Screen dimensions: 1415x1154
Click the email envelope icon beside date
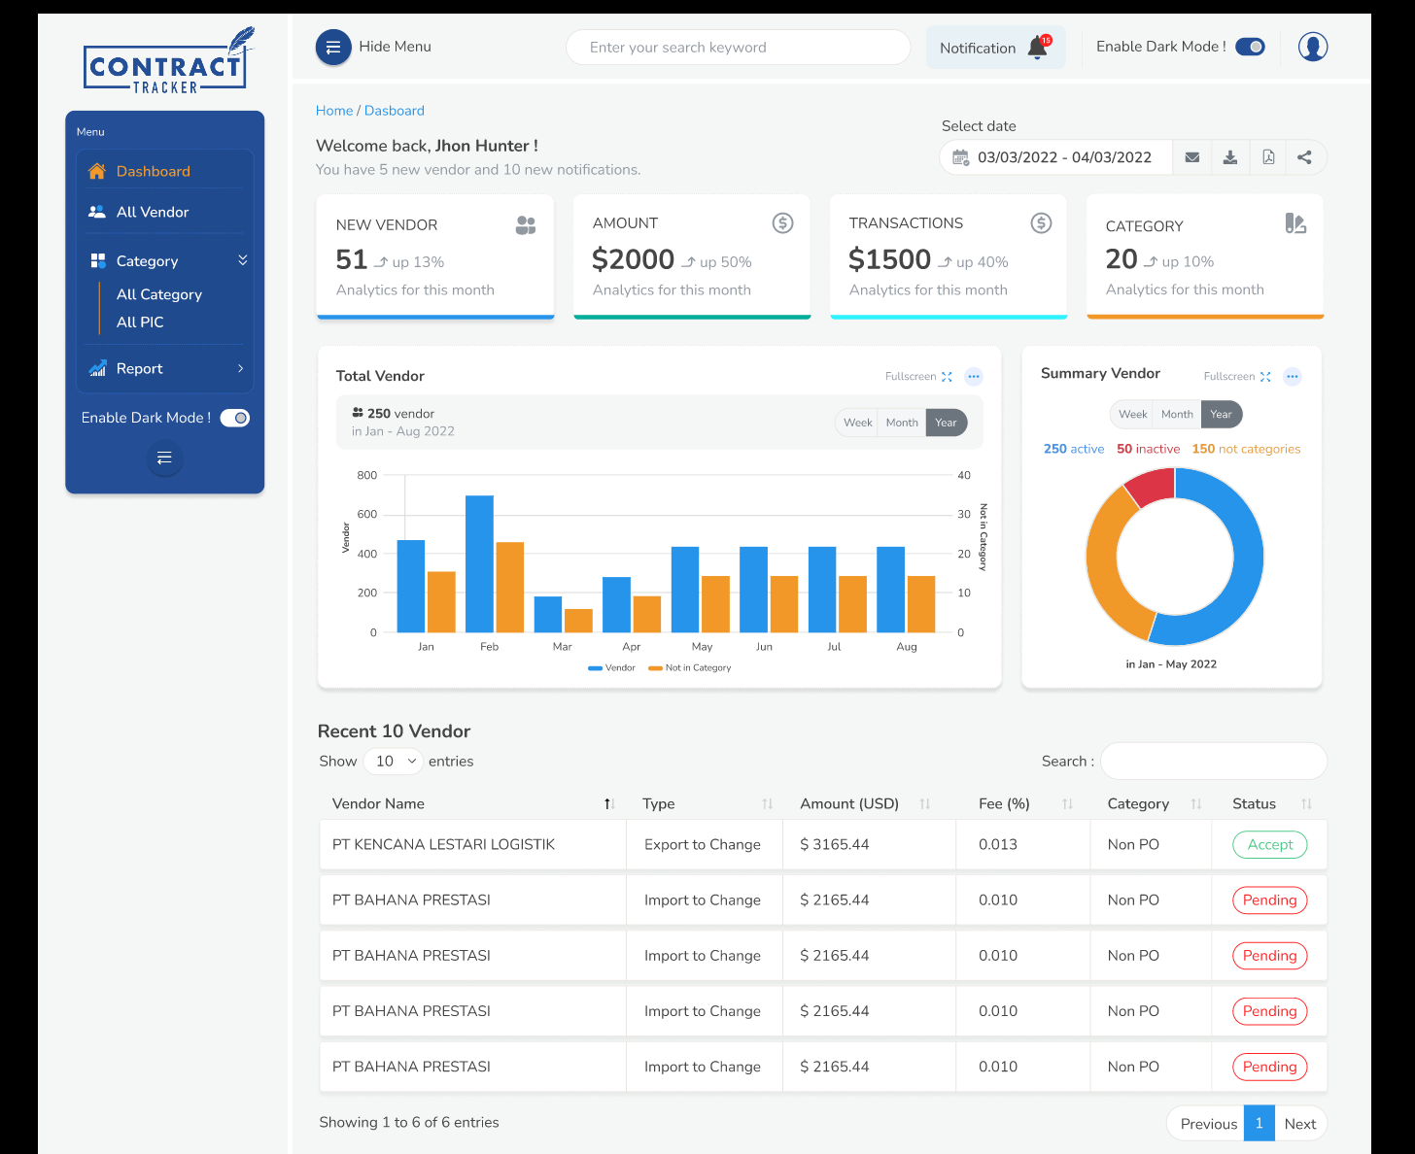tap(1191, 157)
